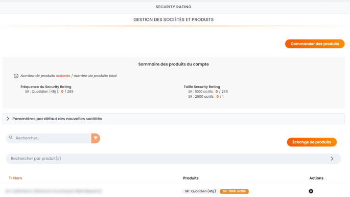Sort the table by Nom column
Screen dimensions: 350x197
pos(15,178)
